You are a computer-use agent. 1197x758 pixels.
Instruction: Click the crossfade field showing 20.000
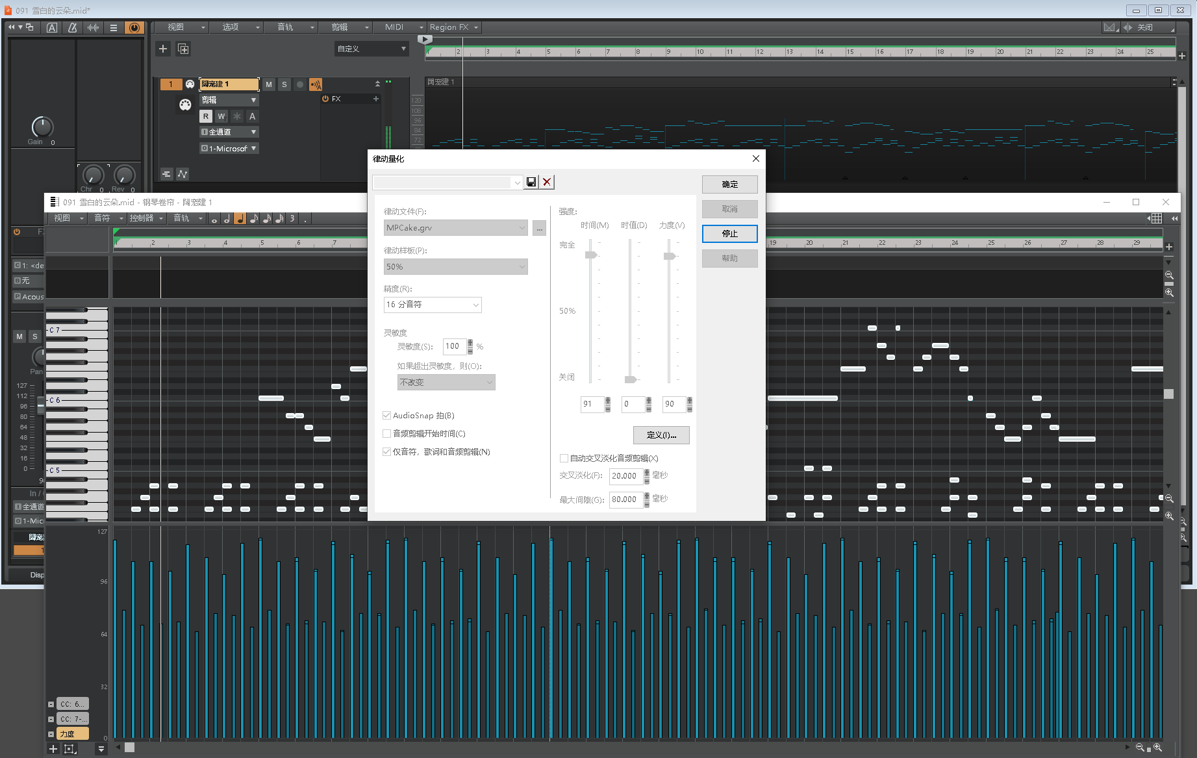click(x=626, y=476)
